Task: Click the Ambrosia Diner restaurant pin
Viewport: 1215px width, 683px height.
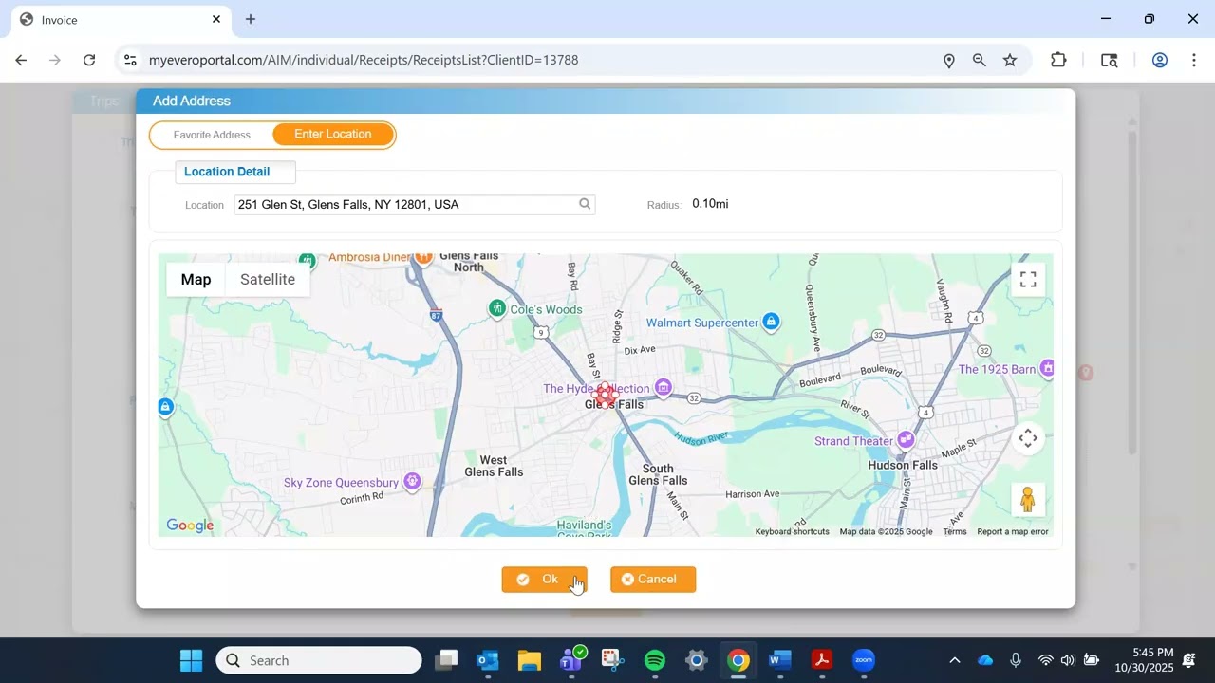Action: 423,257
